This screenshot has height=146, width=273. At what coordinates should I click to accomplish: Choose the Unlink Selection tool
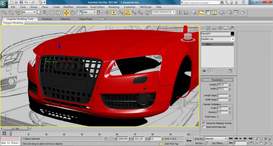click(11, 13)
